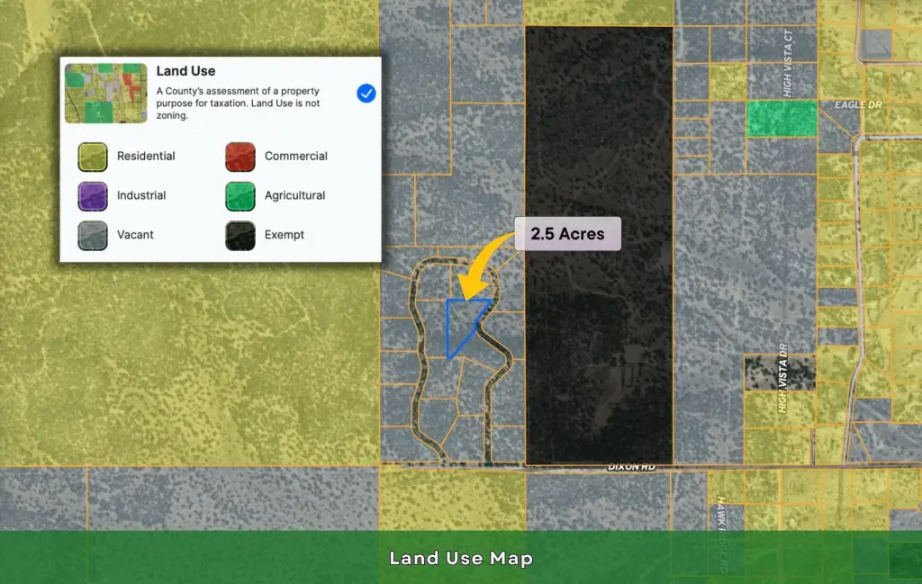Click the 'EAGLE DR' road label
This screenshot has height=584, width=922.
click(858, 104)
